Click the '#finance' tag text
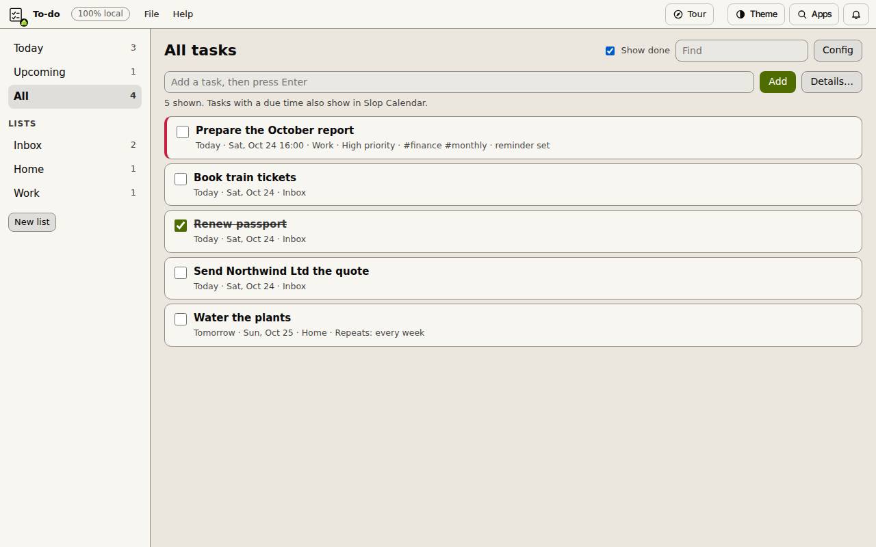 (x=422, y=146)
